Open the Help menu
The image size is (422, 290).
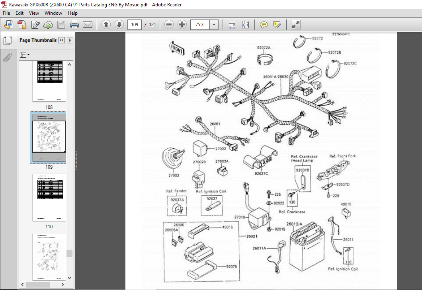[72, 13]
